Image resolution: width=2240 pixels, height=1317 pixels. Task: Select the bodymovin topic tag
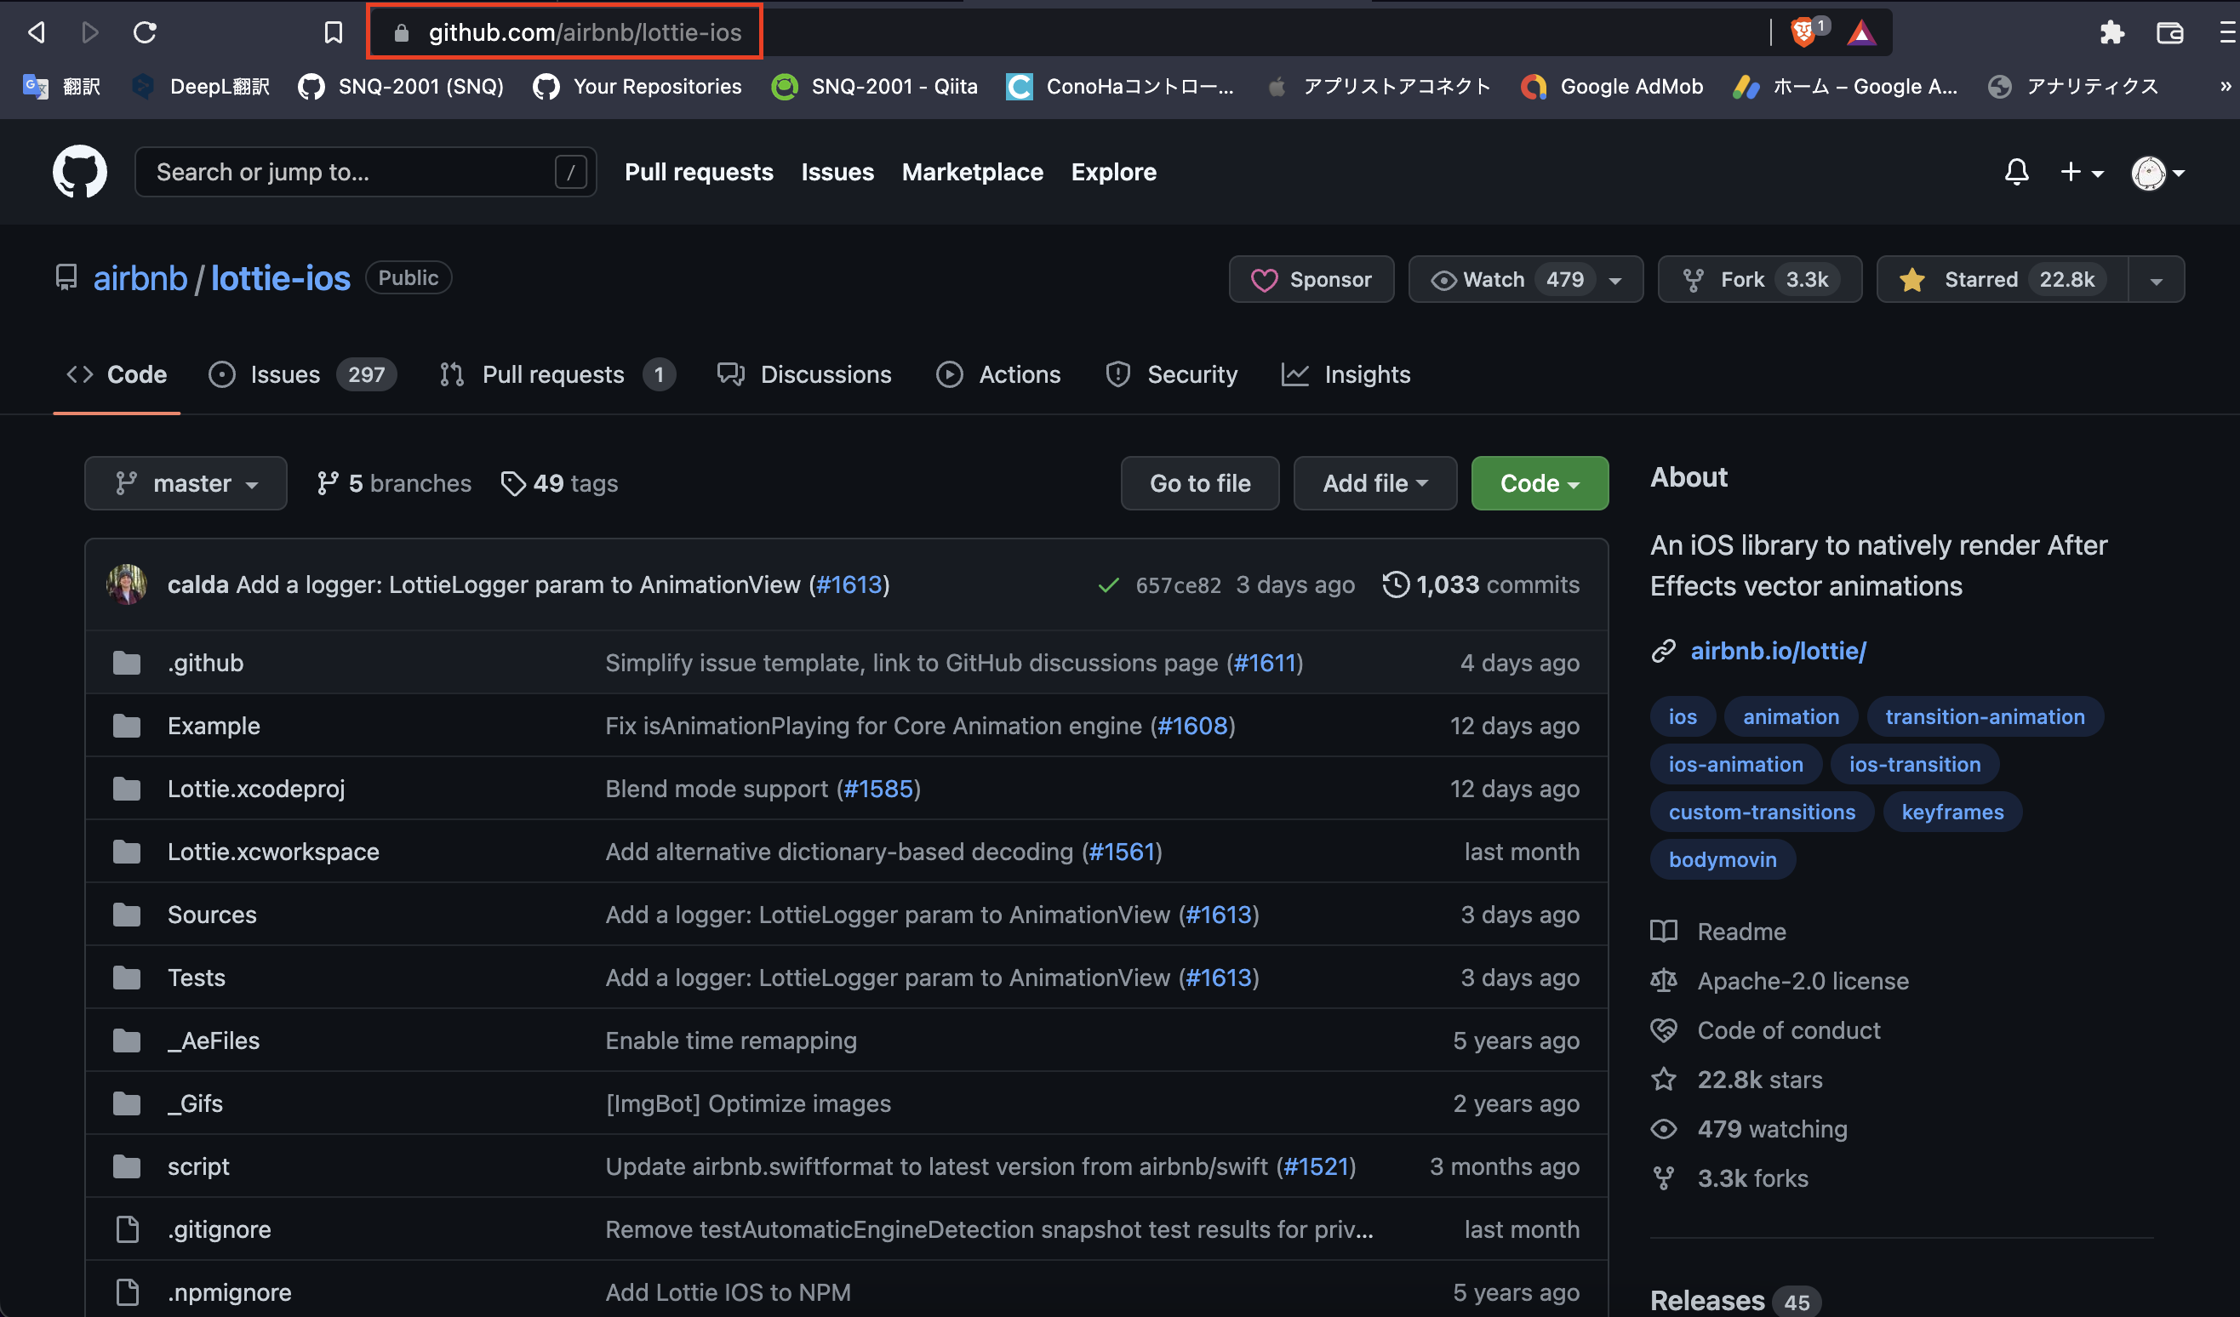(1723, 859)
